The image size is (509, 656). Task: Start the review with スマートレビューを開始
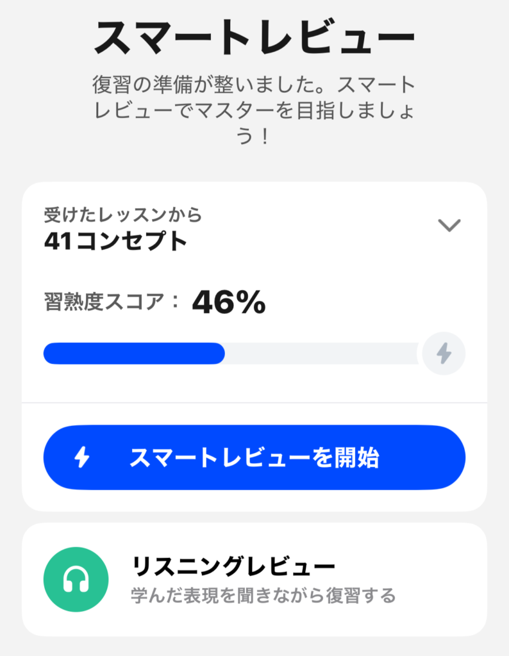(x=254, y=457)
